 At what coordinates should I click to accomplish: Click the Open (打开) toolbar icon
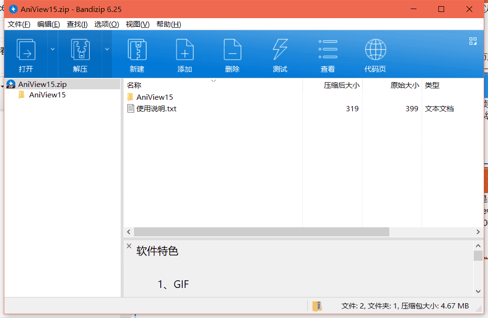pos(26,50)
